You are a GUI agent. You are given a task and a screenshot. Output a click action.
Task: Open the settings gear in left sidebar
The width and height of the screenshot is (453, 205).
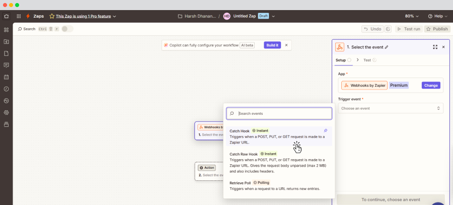coord(6,112)
